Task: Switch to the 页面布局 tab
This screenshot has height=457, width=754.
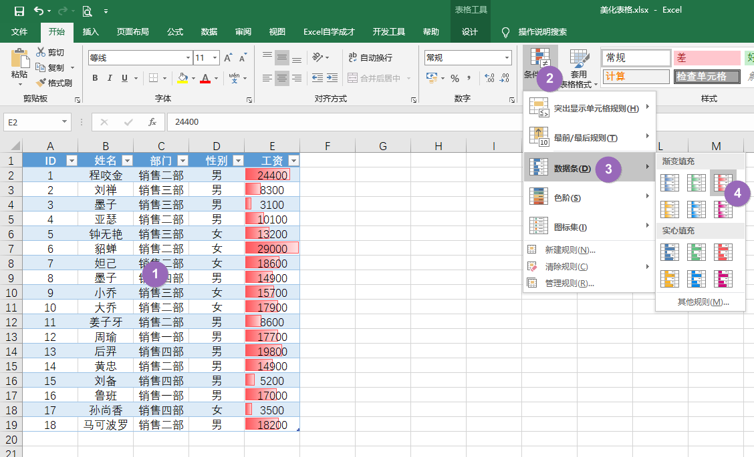Action: tap(133, 31)
